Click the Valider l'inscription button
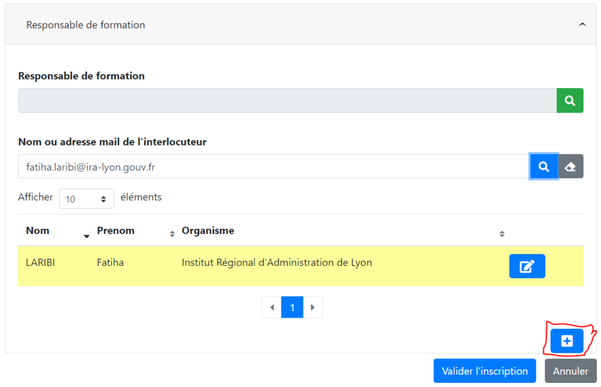Screen dimensions: 601x387 point(484,371)
